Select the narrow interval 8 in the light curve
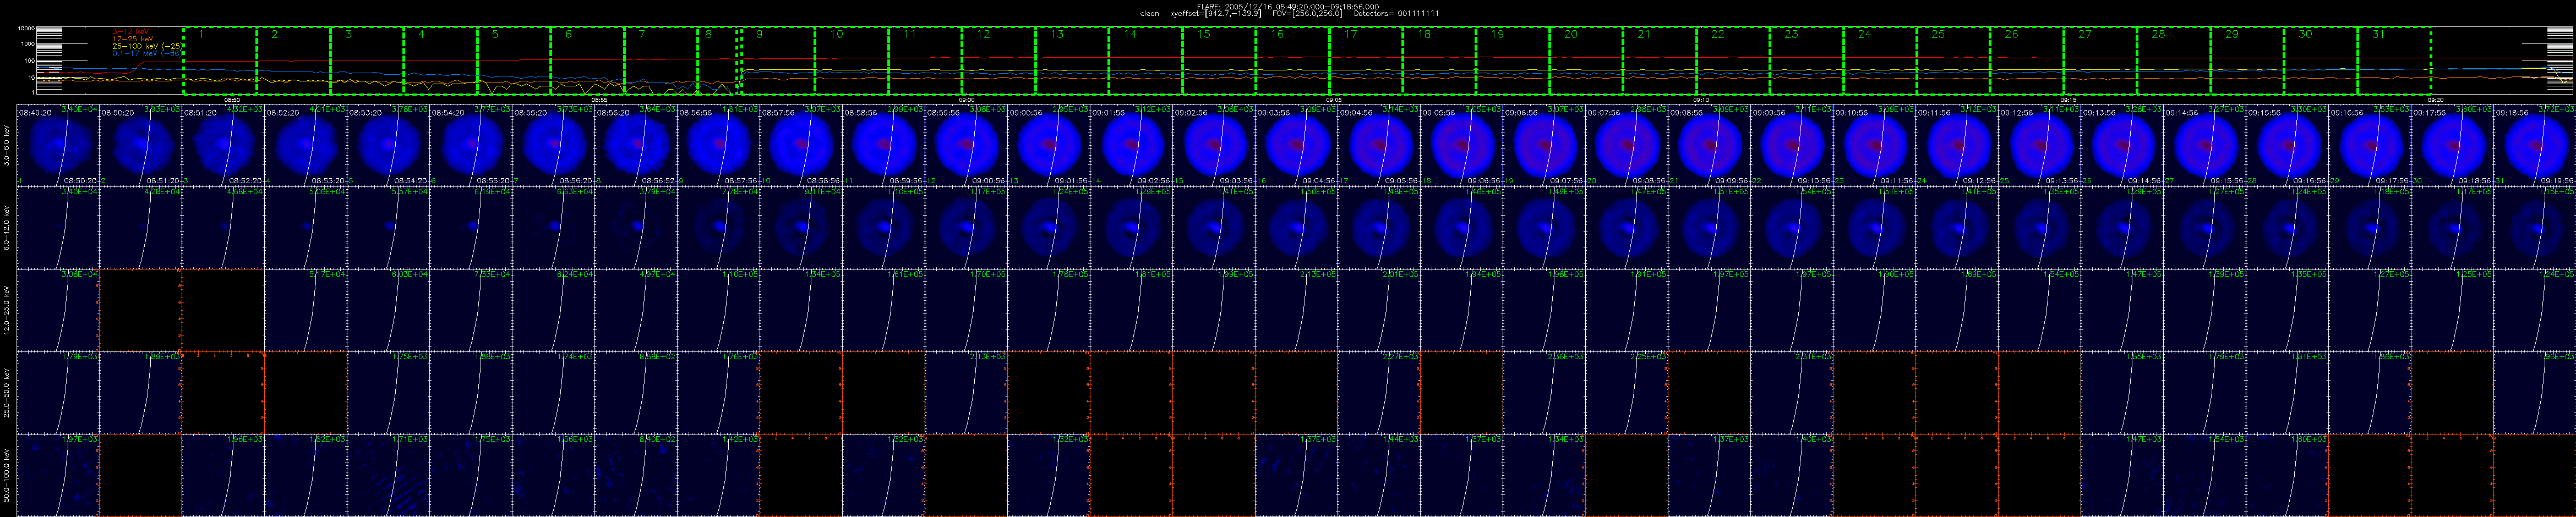The width and height of the screenshot is (2576, 517). pyautogui.click(x=718, y=61)
